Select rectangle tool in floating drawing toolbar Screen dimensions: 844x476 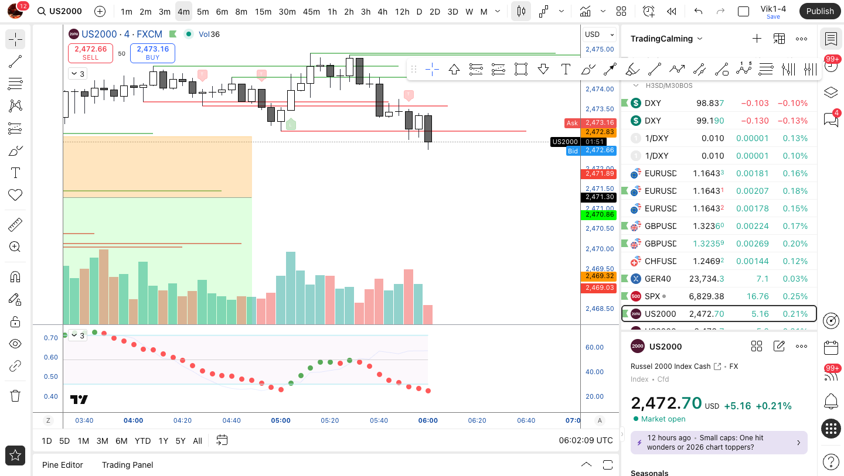(520, 70)
